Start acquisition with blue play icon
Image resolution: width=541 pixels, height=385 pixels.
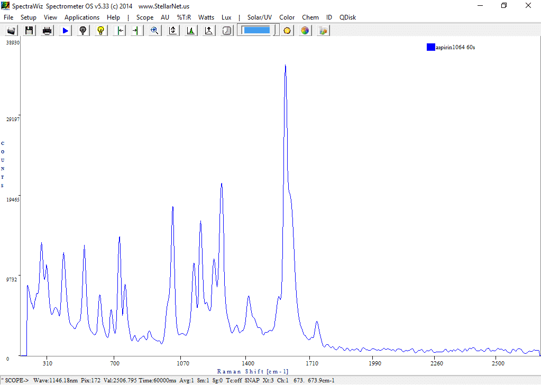click(x=65, y=30)
